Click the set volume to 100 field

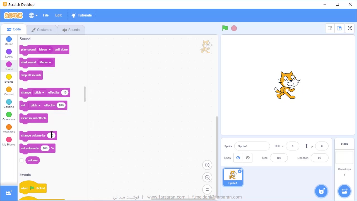(x=45, y=148)
